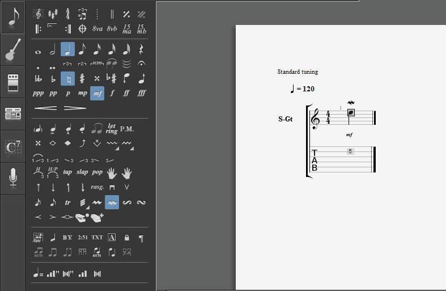Click the coda target symbol icon
Viewport: 446px width, 291px height.
[x=82, y=28]
